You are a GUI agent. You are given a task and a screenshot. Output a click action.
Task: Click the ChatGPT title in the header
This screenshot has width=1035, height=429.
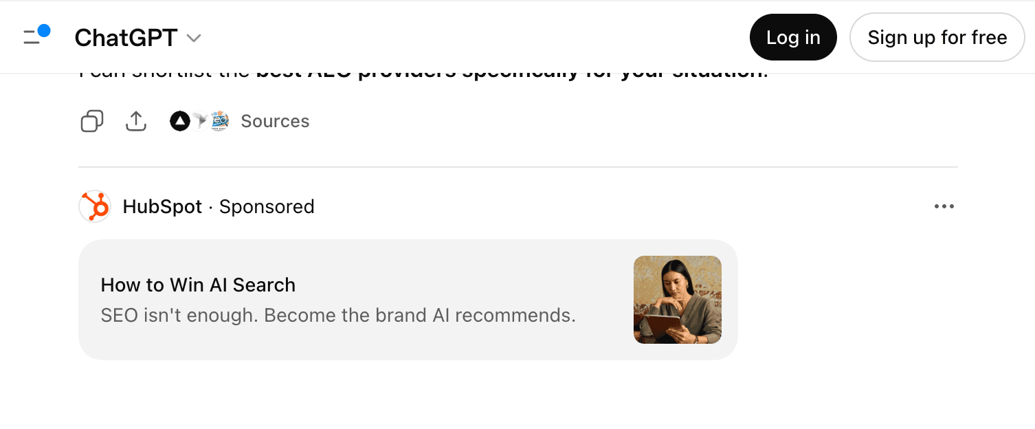126,38
